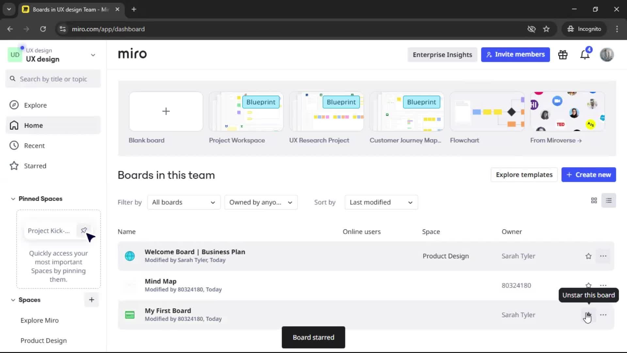Unstar My First Board
The height and width of the screenshot is (353, 627).
coord(588,315)
